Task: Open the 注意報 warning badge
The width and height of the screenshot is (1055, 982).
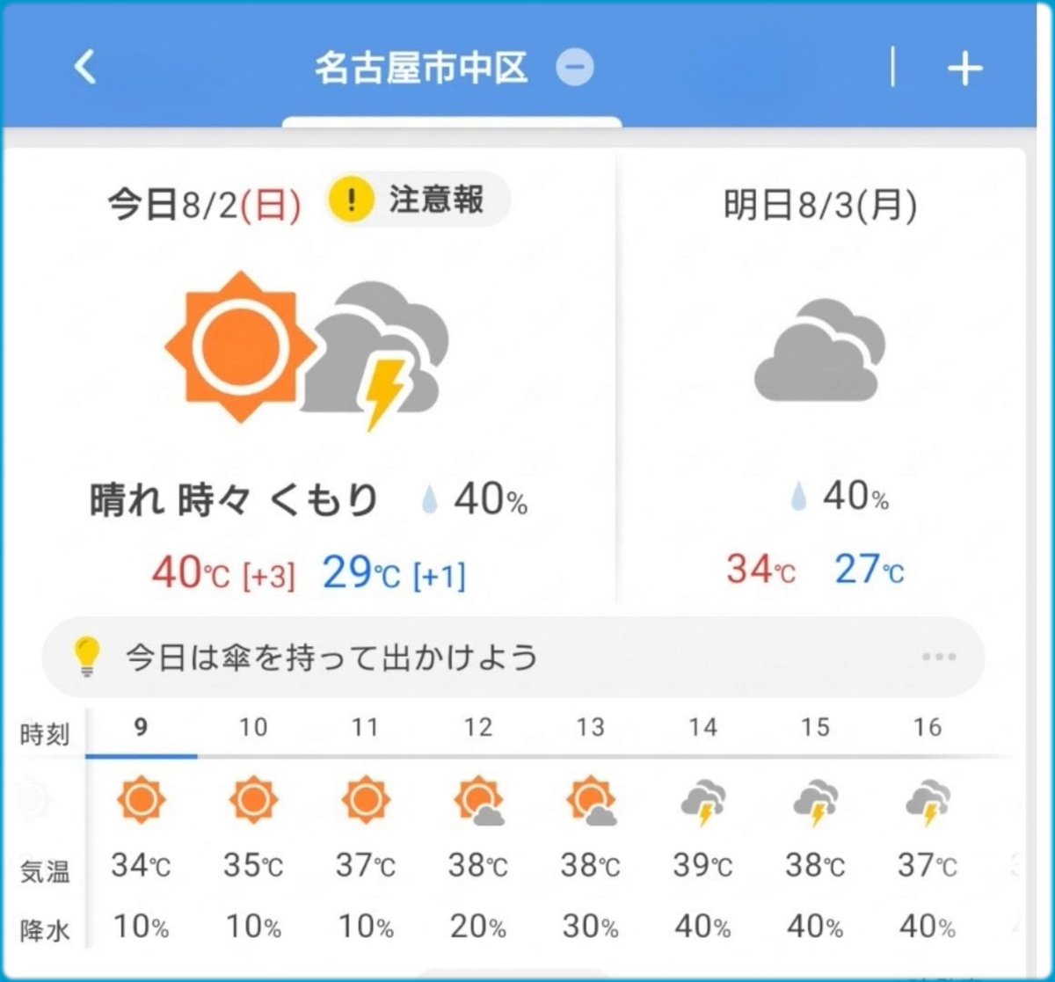Action: click(x=418, y=200)
